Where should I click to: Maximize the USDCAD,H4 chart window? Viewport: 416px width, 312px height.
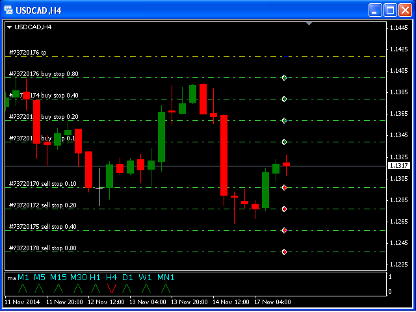tap(391, 10)
